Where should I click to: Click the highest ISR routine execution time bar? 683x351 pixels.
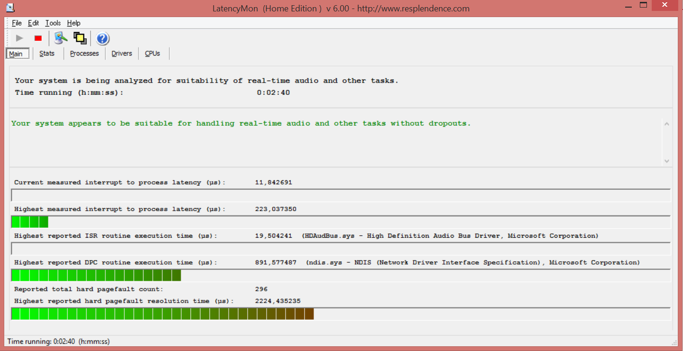(341, 249)
